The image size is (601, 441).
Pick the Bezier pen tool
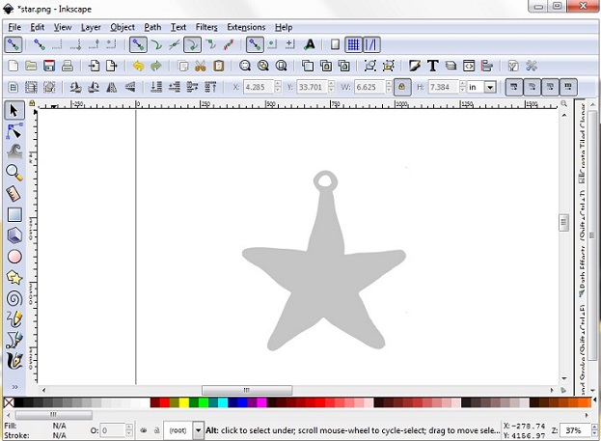click(x=14, y=340)
